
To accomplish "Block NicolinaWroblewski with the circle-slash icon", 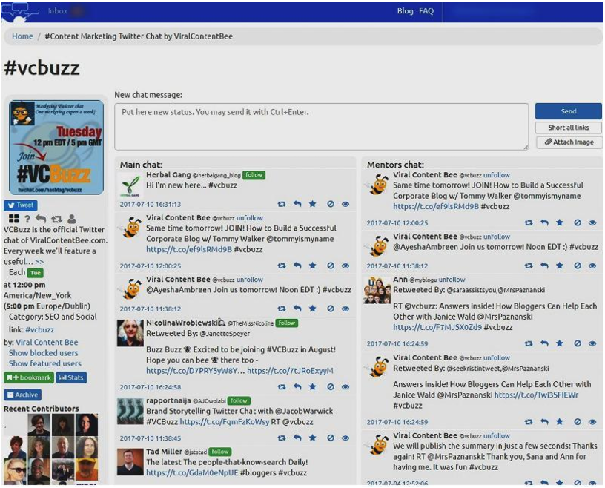I will click(x=331, y=386).
